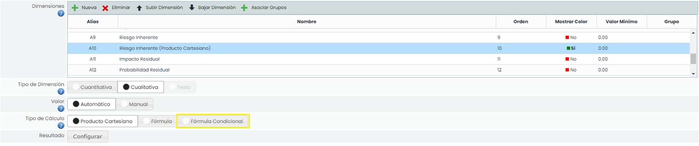Open help icon under Tipo de Dimensión
Viewport: 699px width, 146px height.
pyautogui.click(x=61, y=91)
